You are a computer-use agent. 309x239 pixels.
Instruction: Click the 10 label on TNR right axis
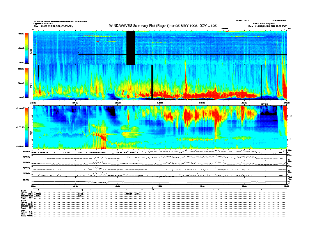click(x=289, y=139)
